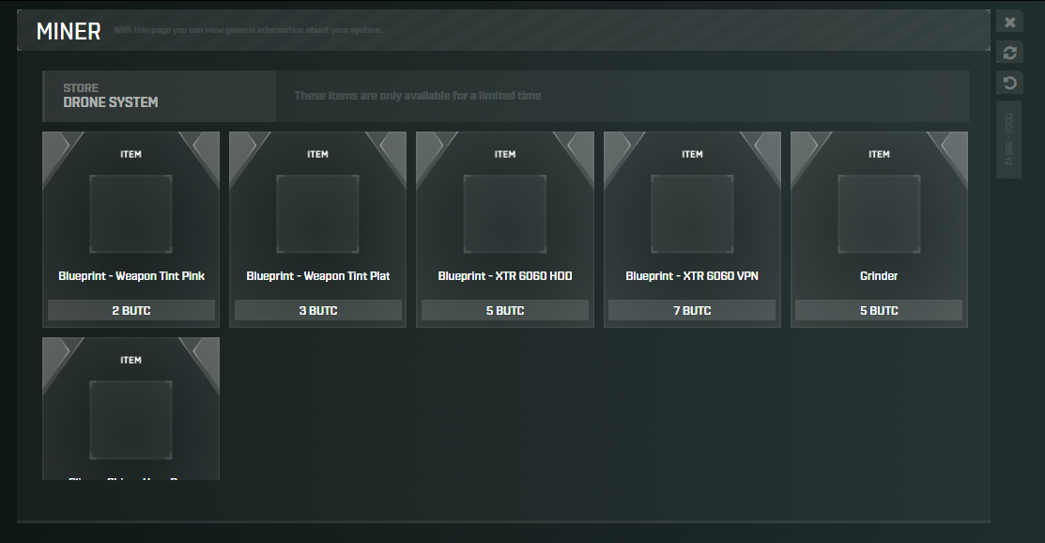The image size is (1045, 543).
Task: Buy Weapon Tint Pink for 2 BUTC
Action: pos(131,310)
